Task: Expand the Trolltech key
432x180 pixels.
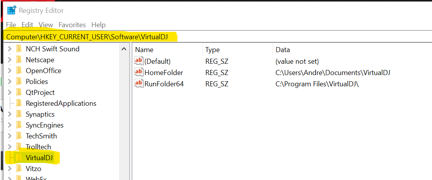Action: [10, 147]
